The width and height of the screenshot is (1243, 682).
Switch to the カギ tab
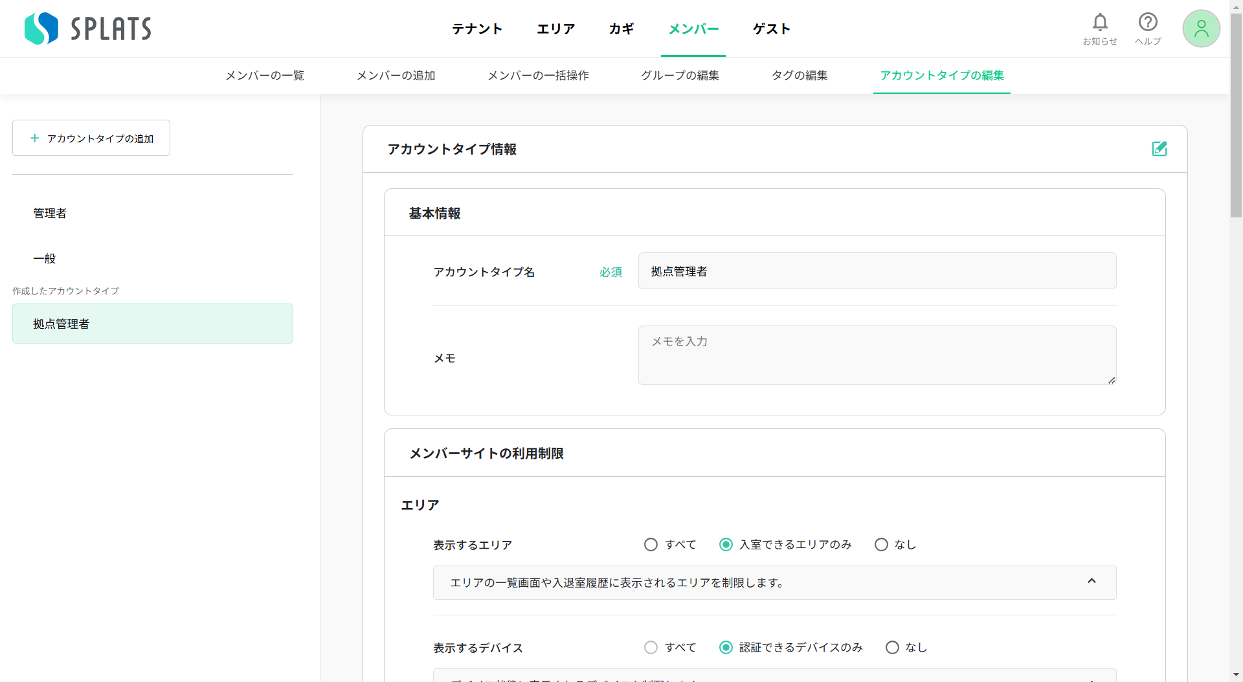(x=621, y=28)
